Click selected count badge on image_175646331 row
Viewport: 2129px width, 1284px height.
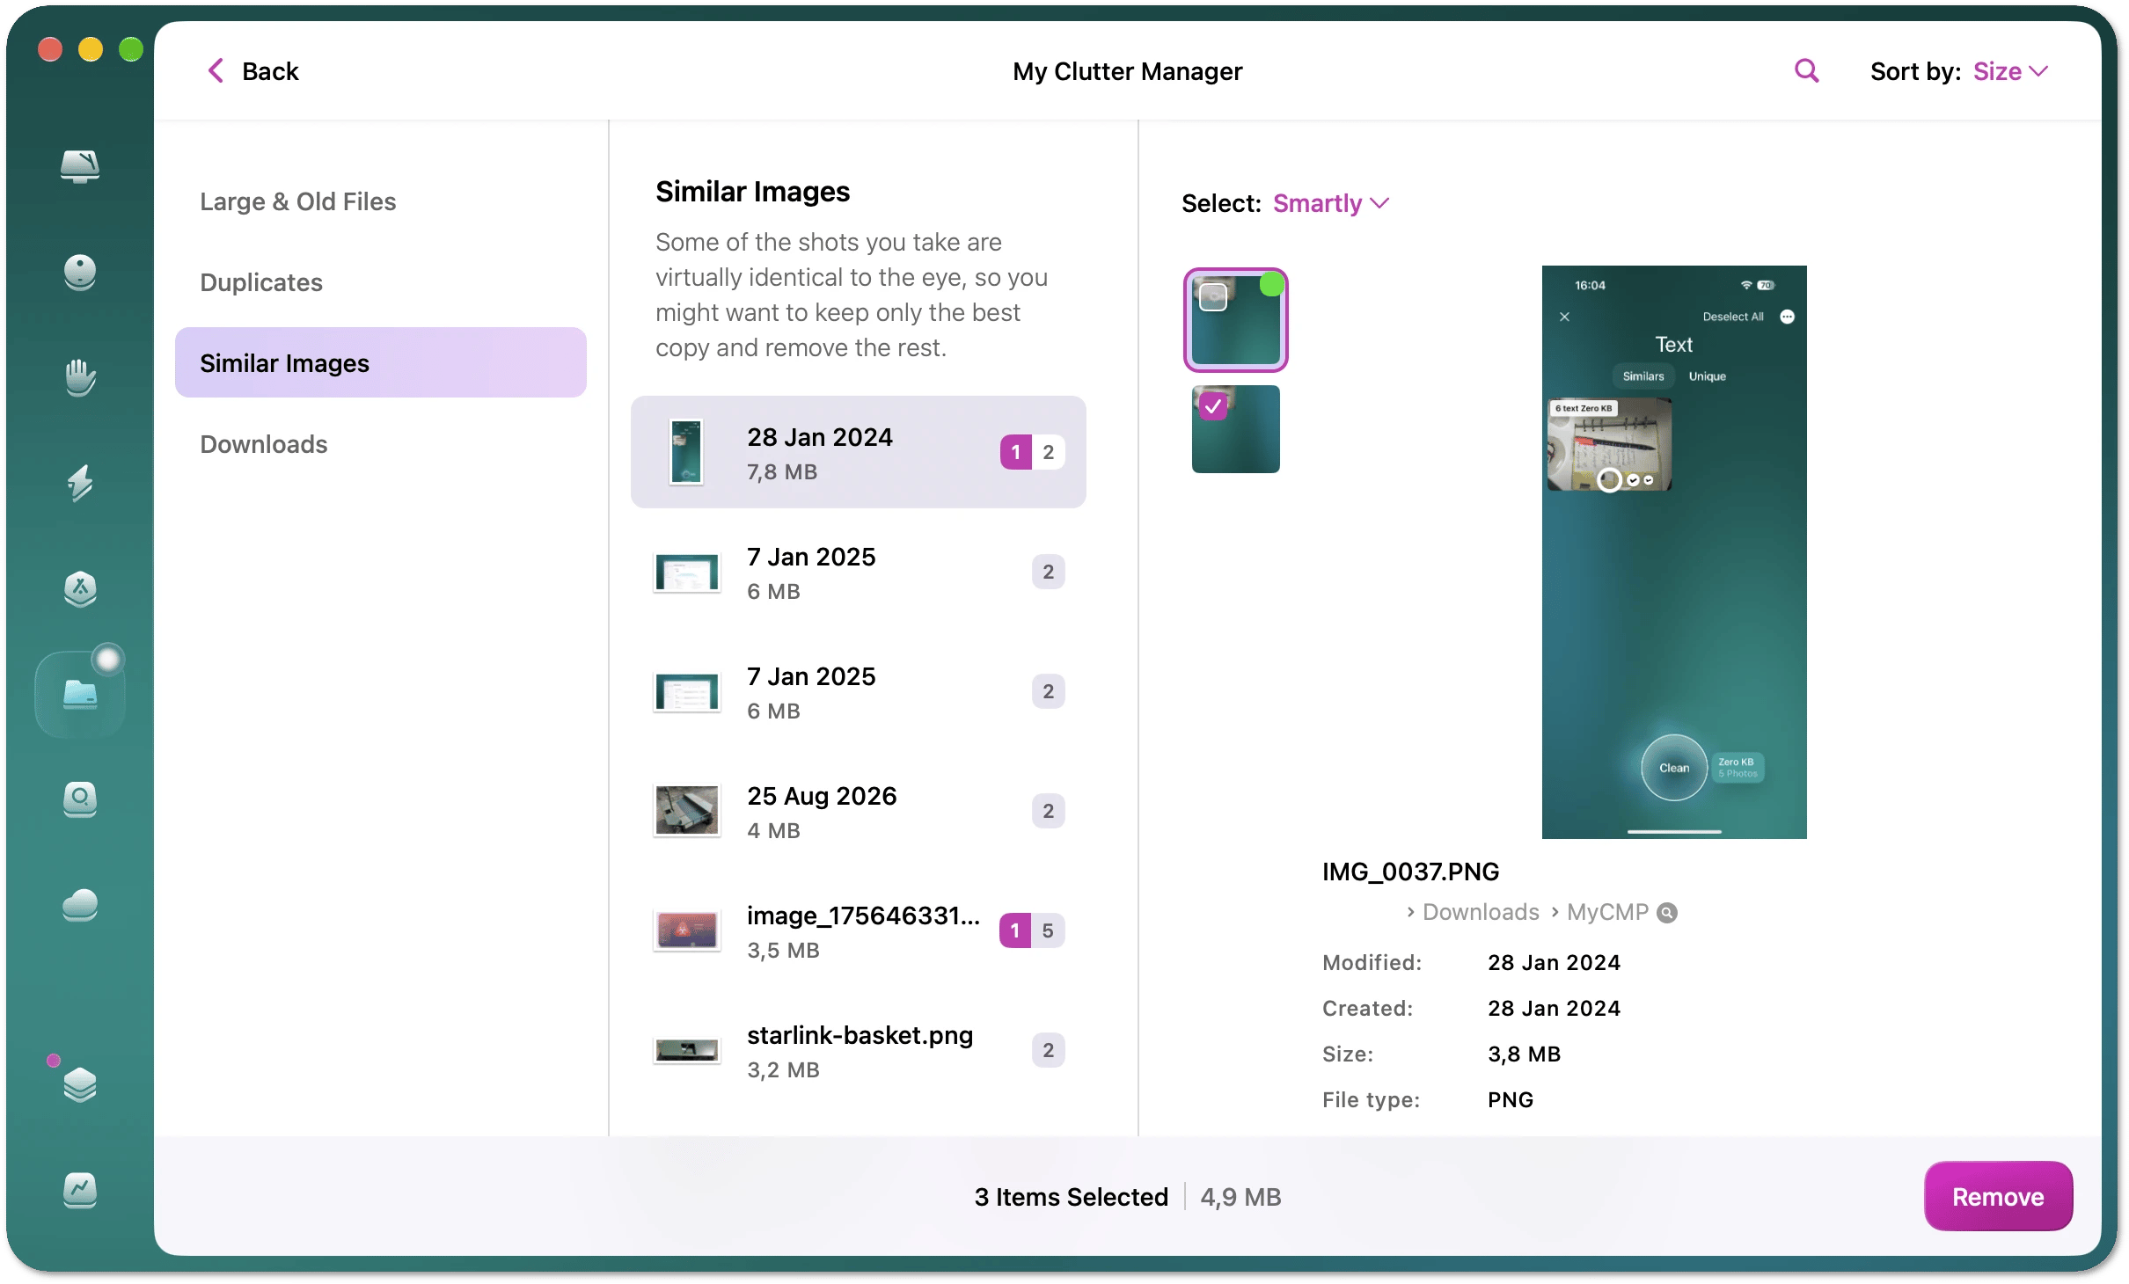[x=1015, y=930]
